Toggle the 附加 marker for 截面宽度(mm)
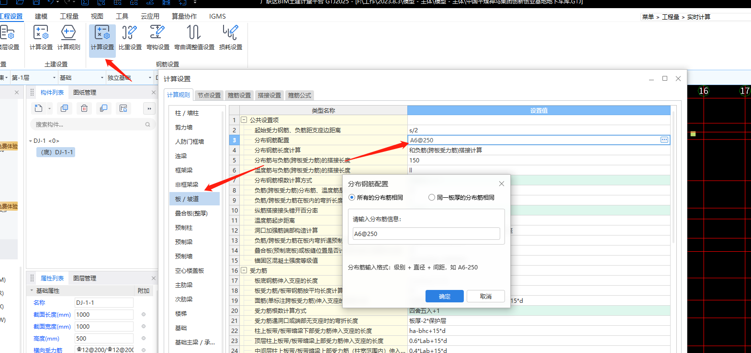The image size is (751, 353). [144, 326]
